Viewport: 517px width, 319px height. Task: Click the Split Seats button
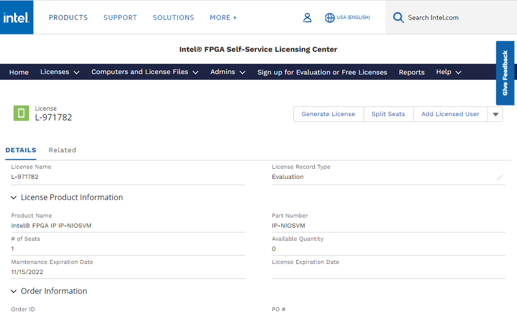[x=388, y=114]
